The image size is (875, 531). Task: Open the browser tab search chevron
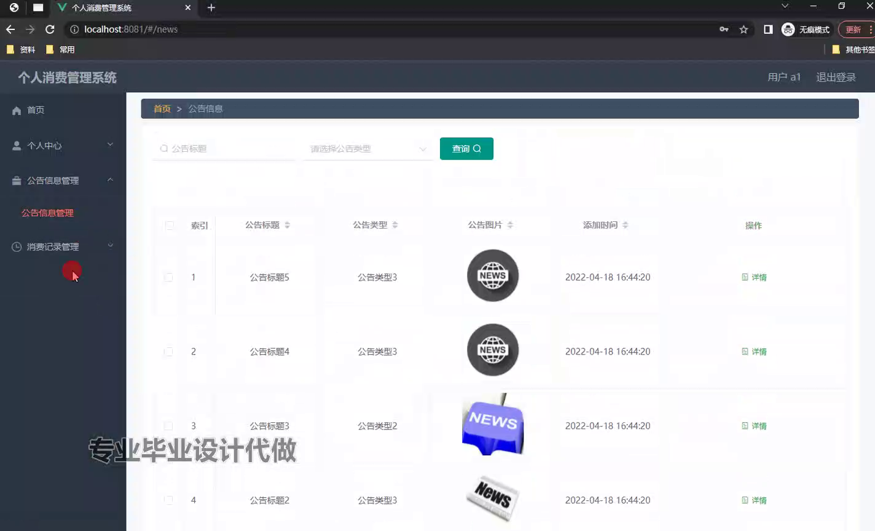[x=785, y=6]
